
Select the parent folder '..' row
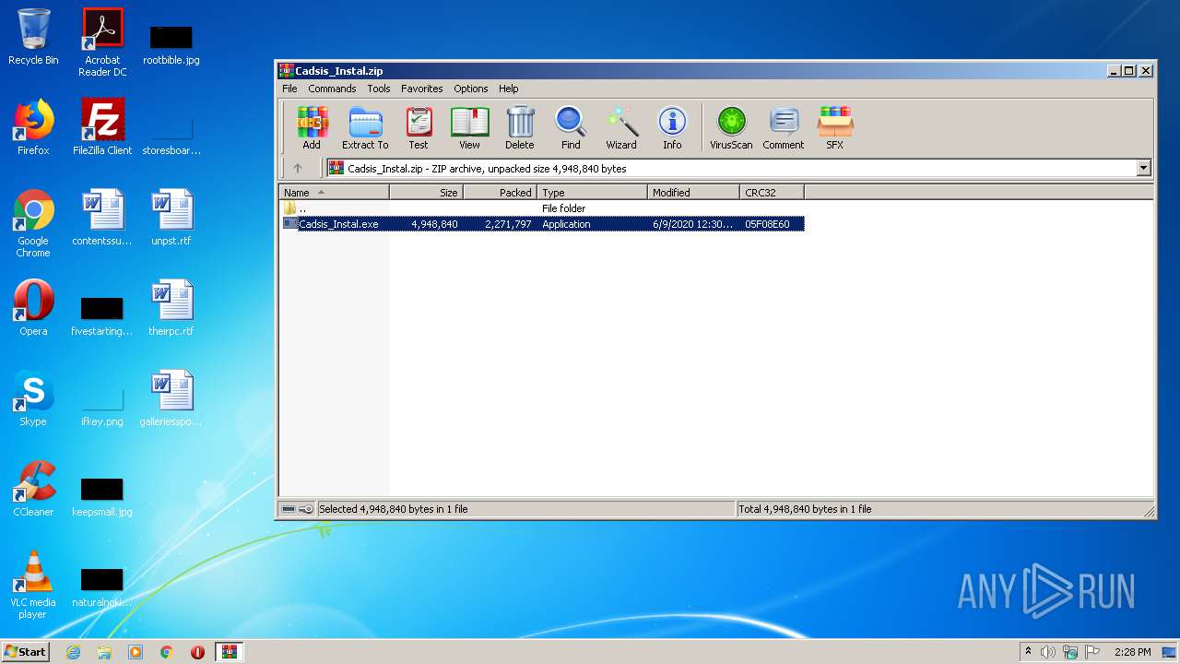(x=542, y=208)
